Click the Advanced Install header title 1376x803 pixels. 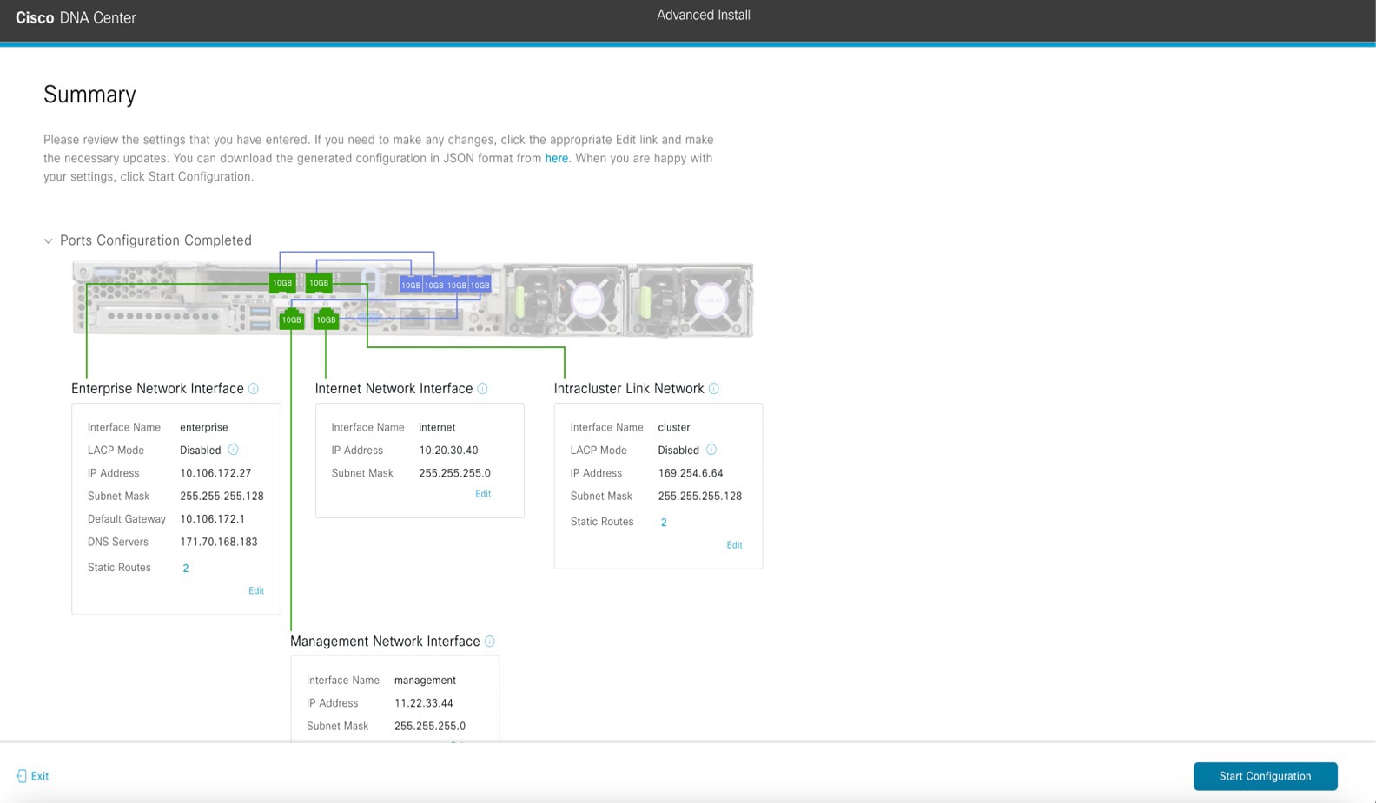(x=704, y=15)
